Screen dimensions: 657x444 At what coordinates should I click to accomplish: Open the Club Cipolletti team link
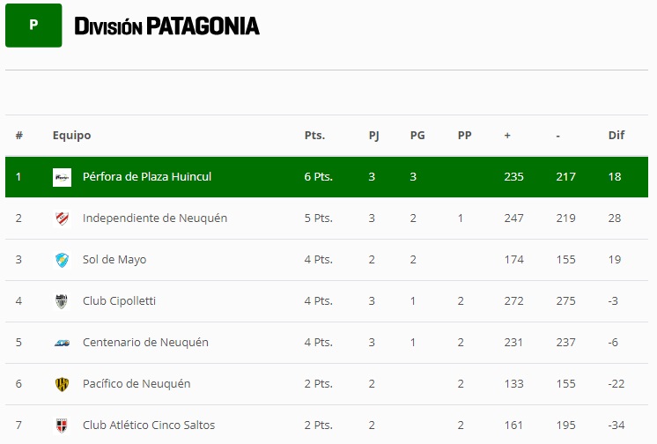[119, 301]
